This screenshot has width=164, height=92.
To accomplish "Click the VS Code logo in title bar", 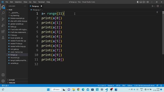I will click(x=2, y=2).
